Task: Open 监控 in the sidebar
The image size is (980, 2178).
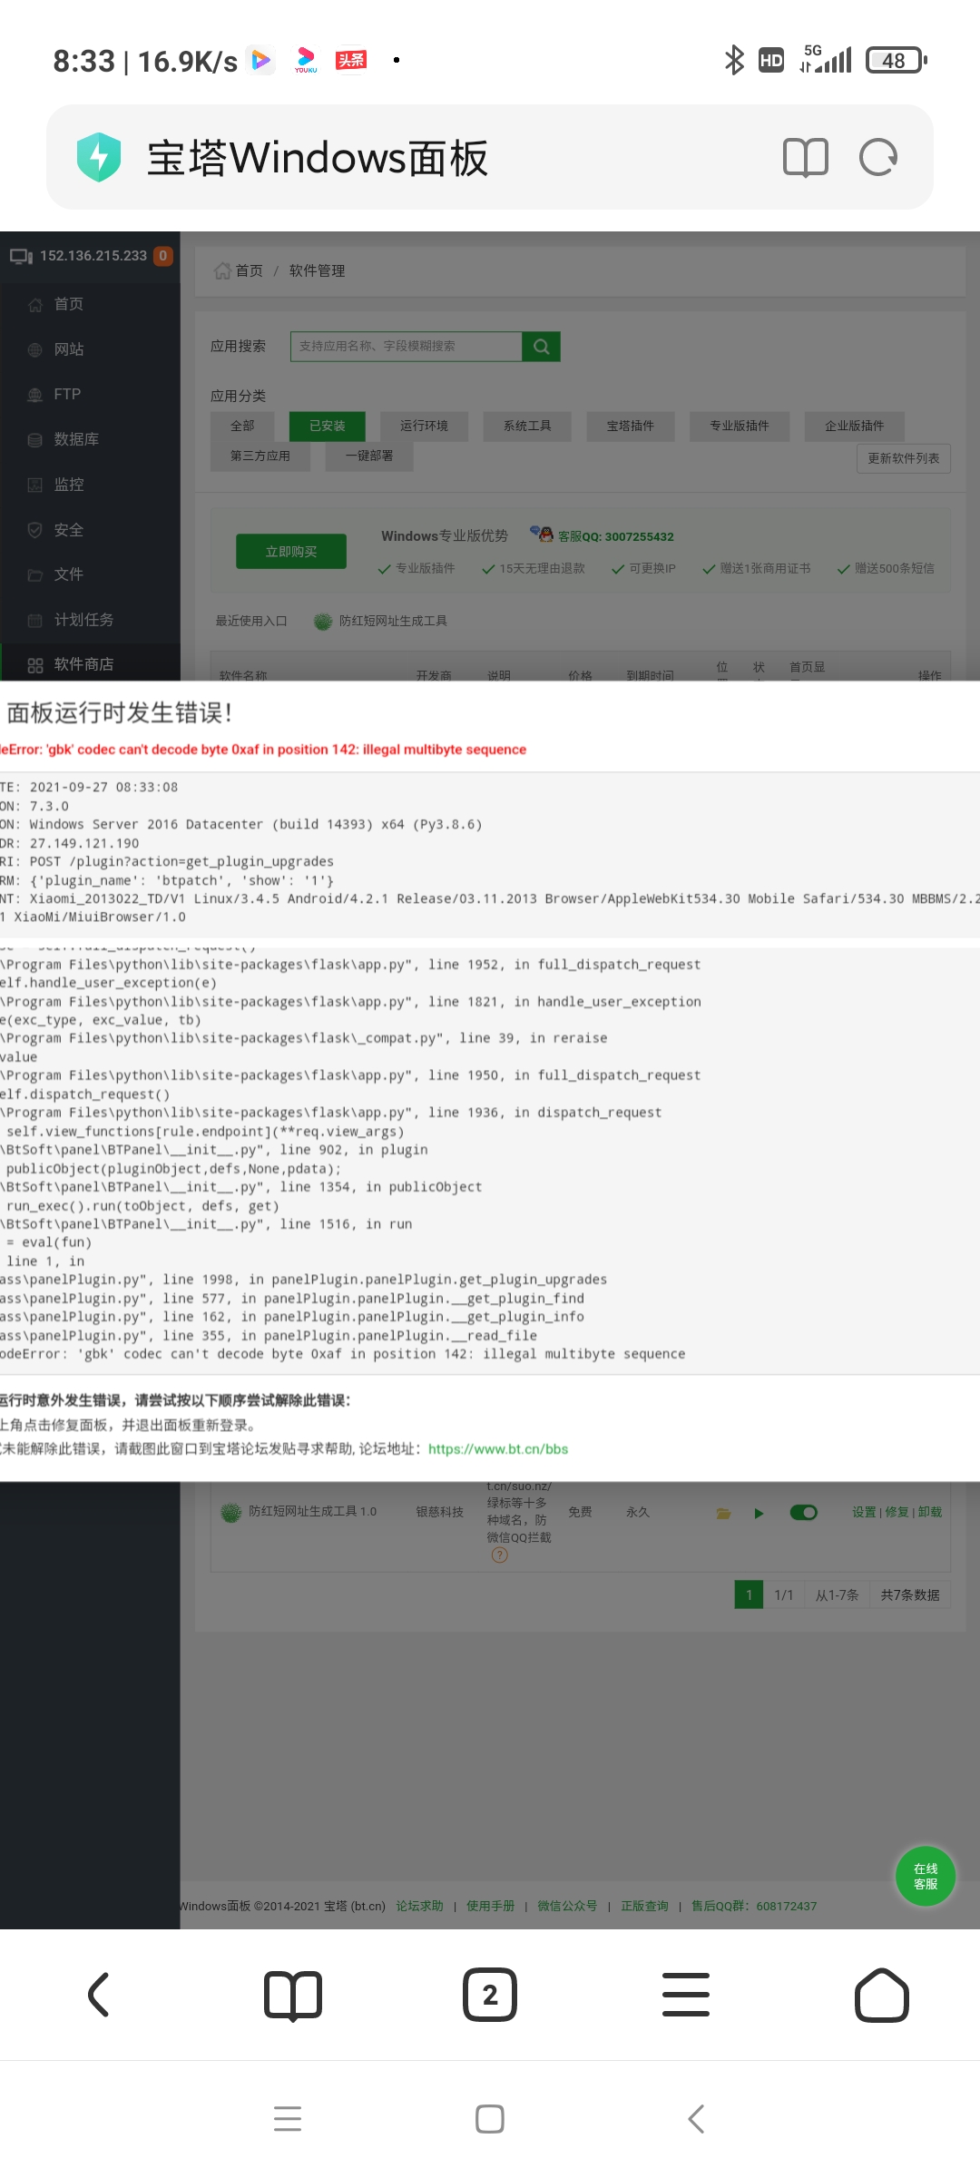Action: [69, 485]
